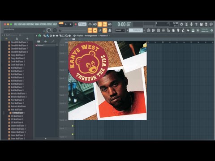
Task: Click the main pitch knob
Action: click(55, 30)
